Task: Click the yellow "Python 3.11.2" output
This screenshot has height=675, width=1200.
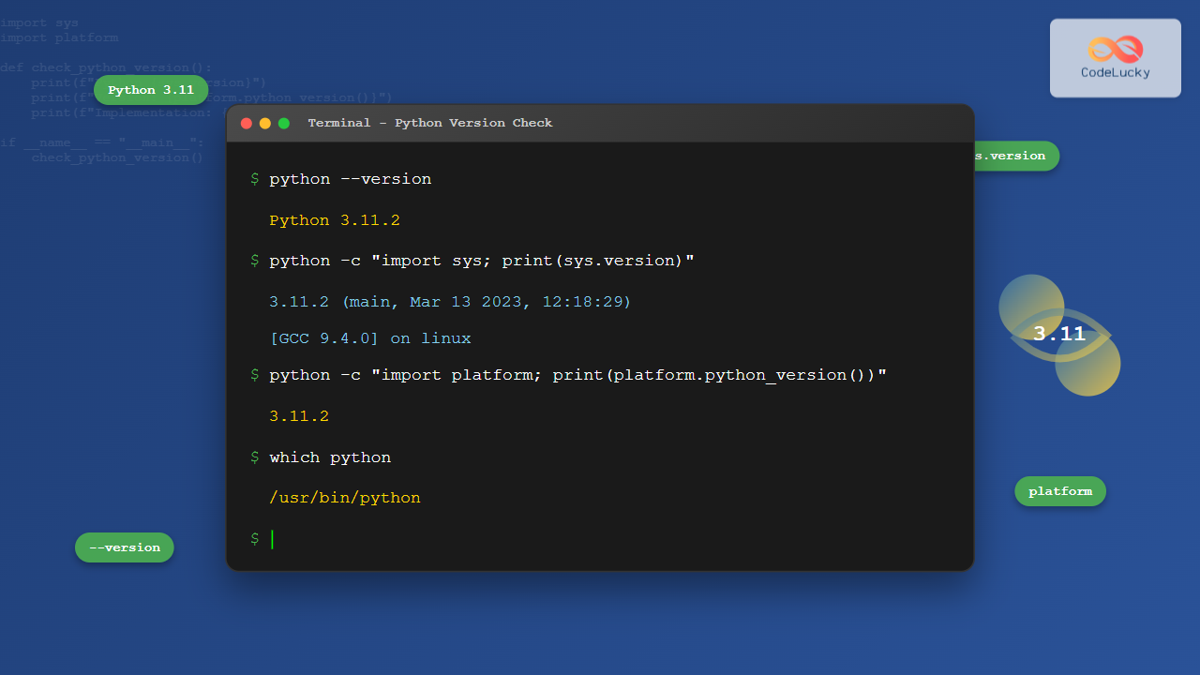Action: pos(335,220)
